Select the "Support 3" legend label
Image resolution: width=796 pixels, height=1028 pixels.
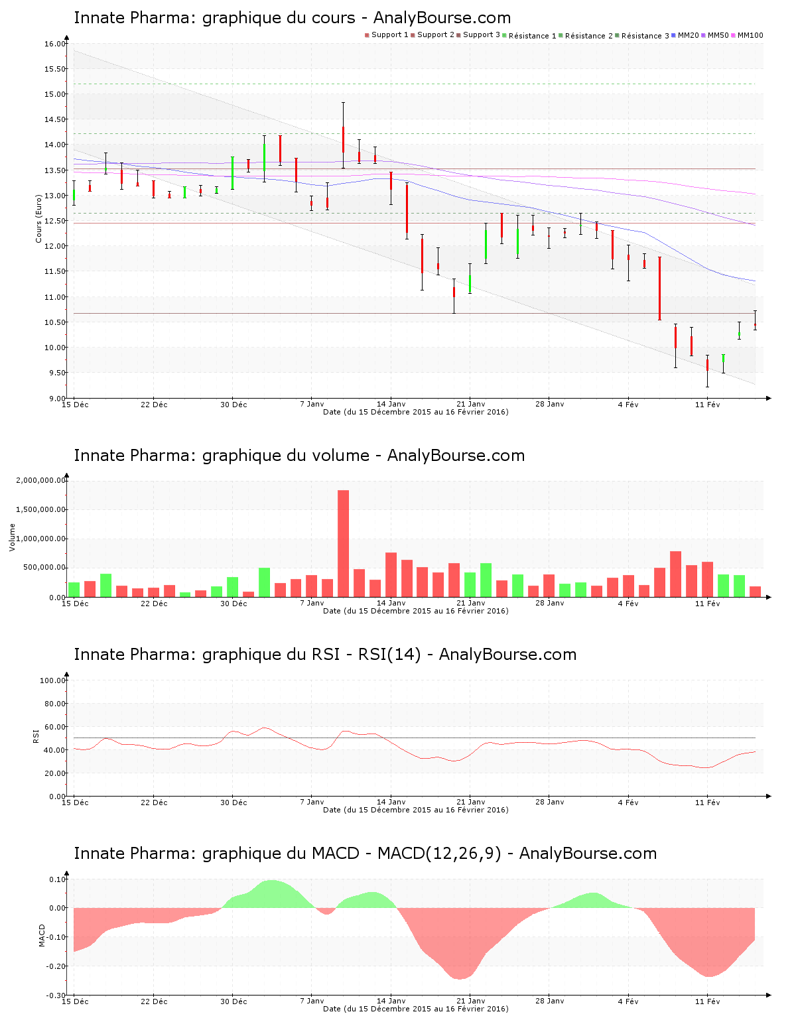(x=482, y=35)
